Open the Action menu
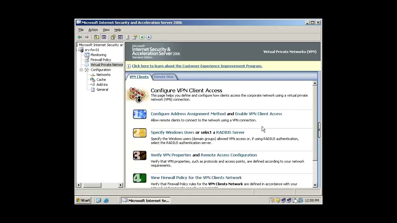397x223 pixels. click(93, 30)
